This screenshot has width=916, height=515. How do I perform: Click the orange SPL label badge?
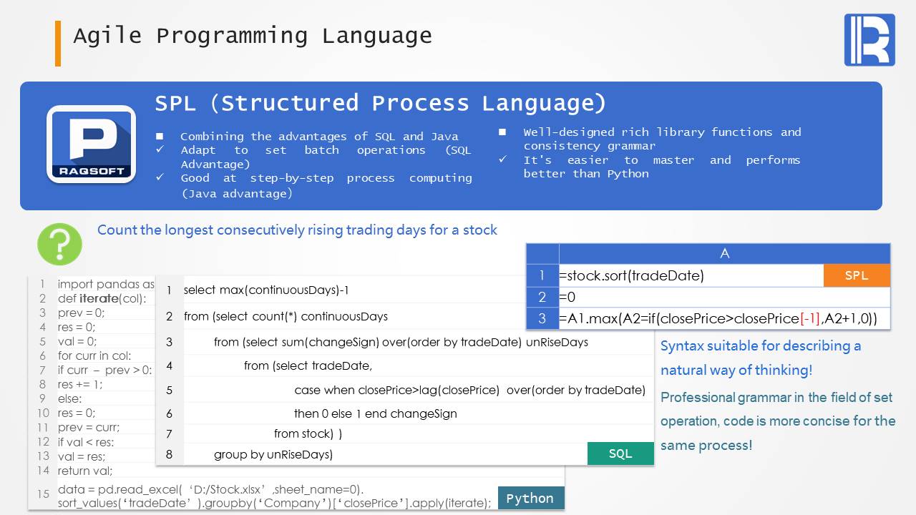pyautogui.click(x=856, y=275)
